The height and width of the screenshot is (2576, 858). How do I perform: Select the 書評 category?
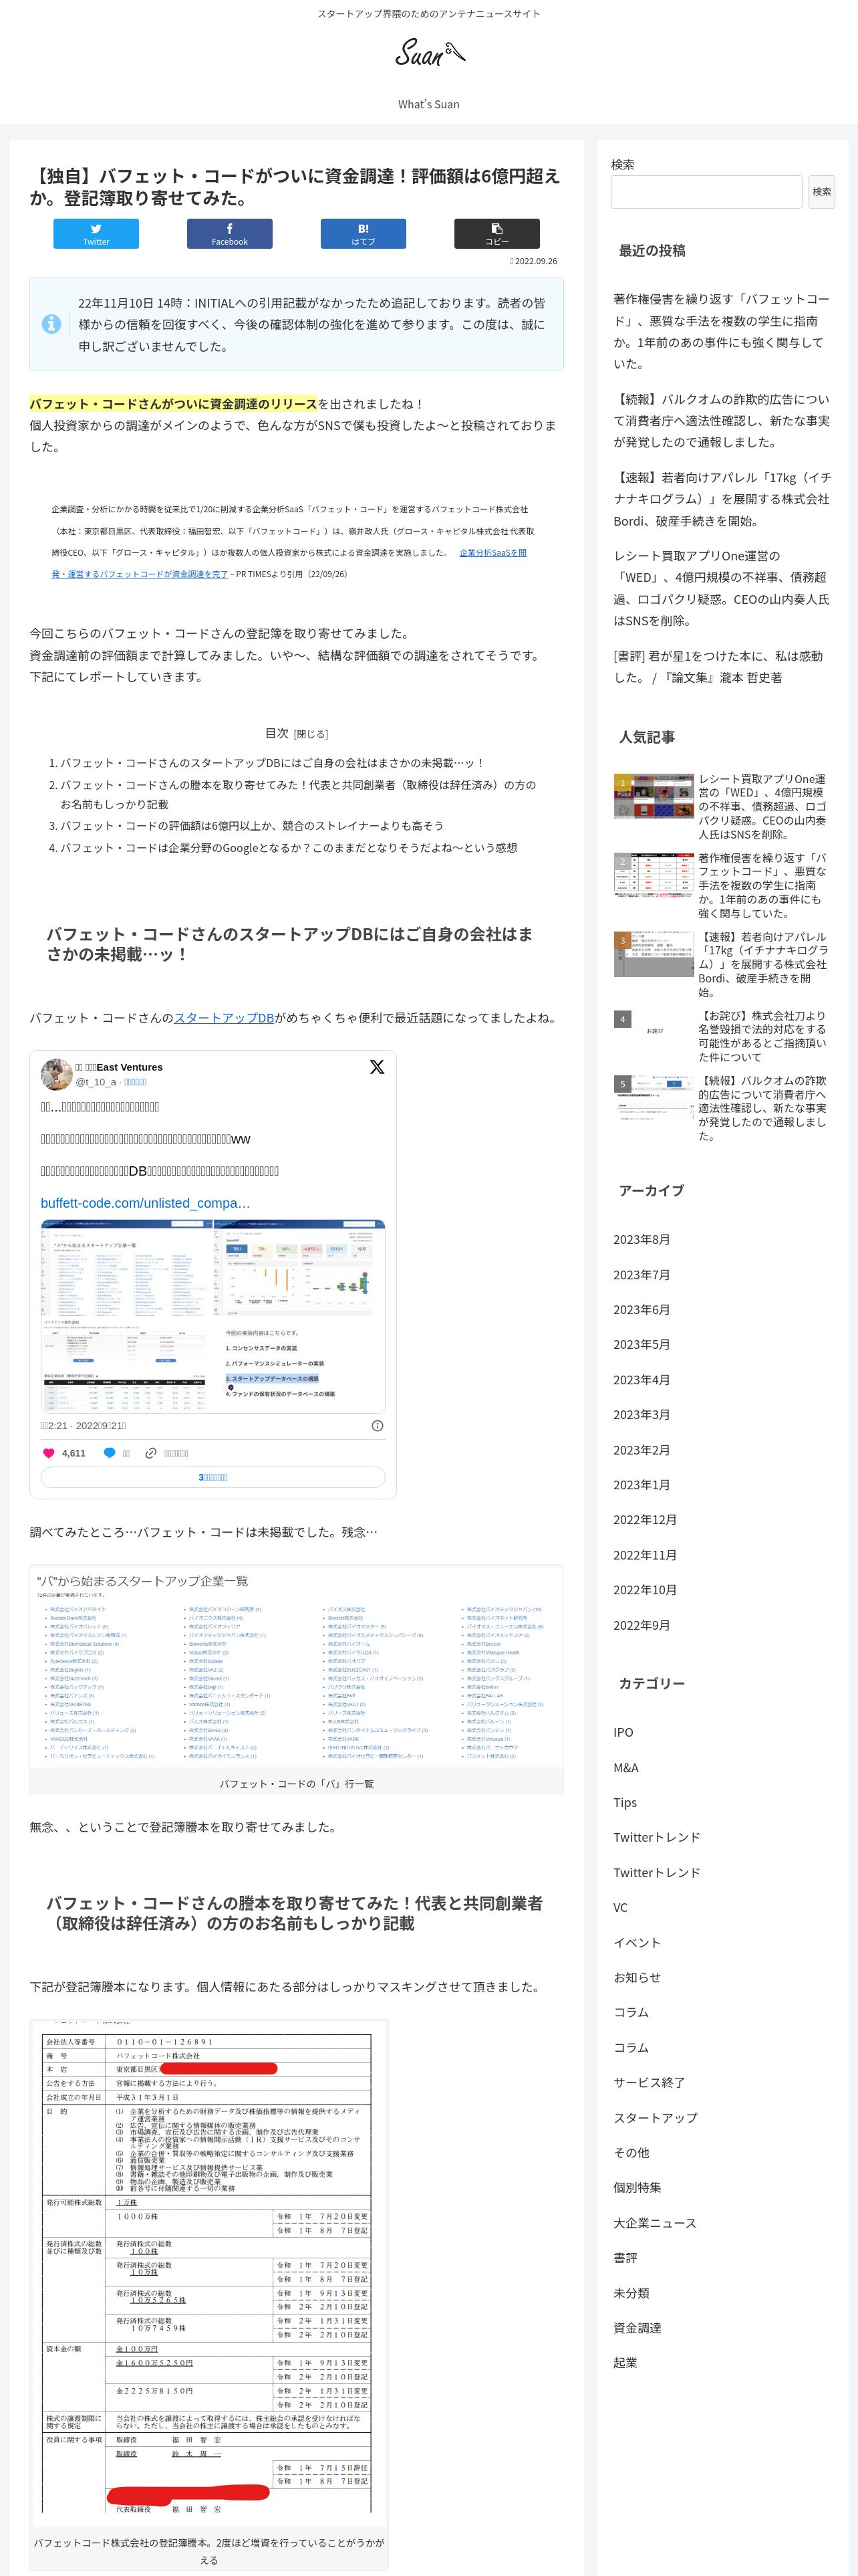coord(625,2258)
